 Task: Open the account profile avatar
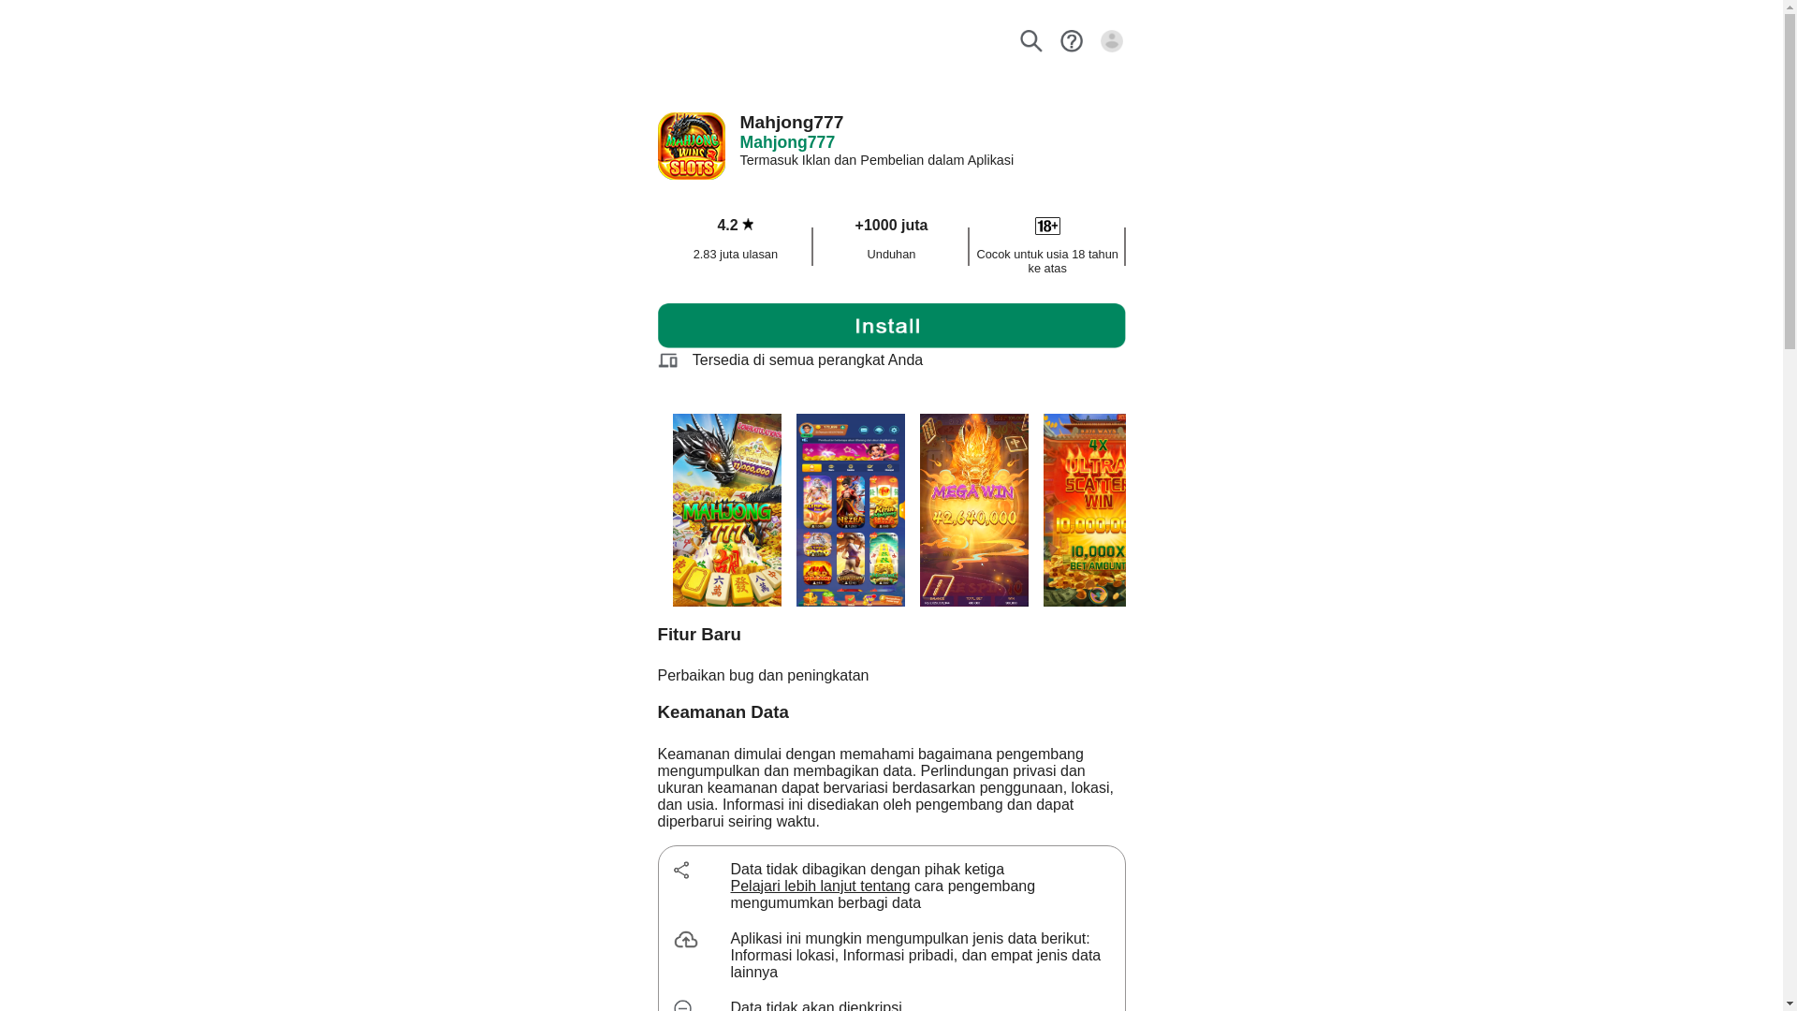(1112, 41)
